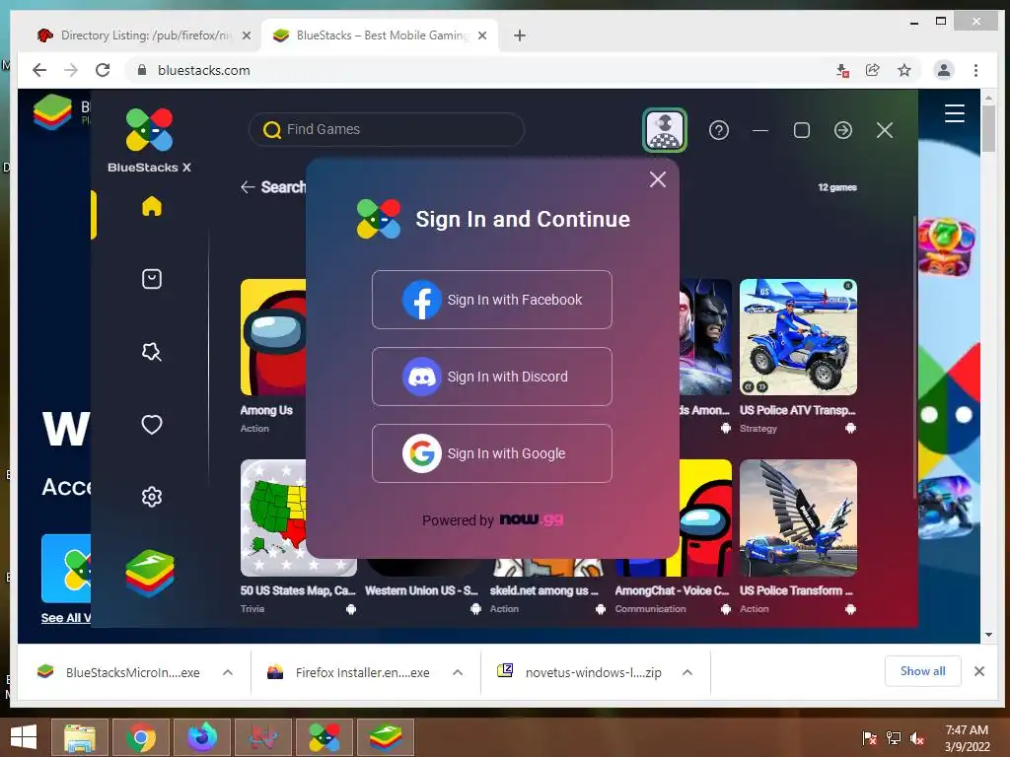Show all downloads
1010x757 pixels.
click(922, 671)
